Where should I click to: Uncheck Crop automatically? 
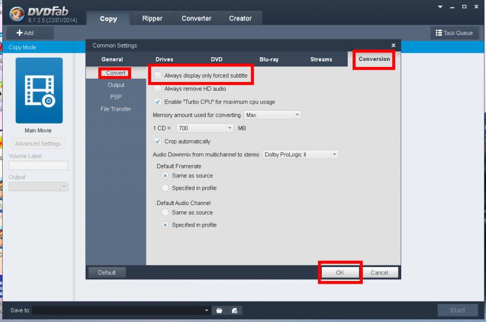tap(158, 141)
